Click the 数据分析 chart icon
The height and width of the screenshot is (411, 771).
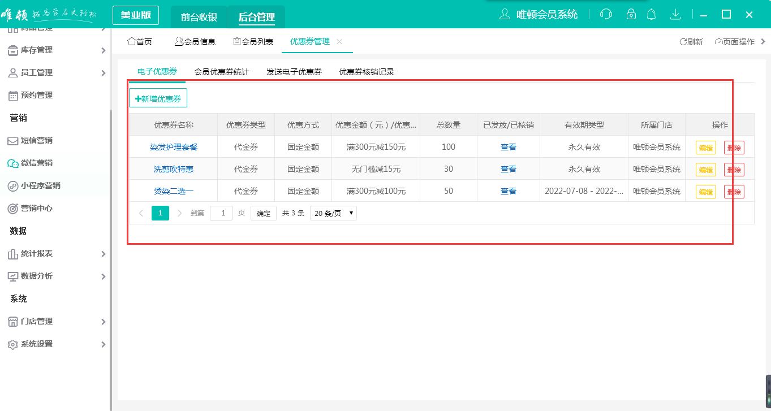12,276
